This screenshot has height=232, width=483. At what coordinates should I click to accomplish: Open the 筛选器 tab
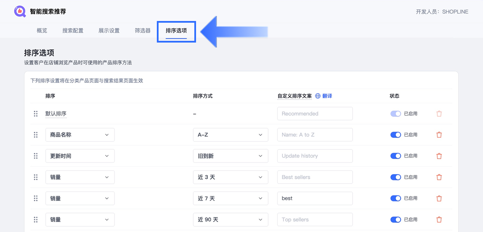[x=142, y=30]
